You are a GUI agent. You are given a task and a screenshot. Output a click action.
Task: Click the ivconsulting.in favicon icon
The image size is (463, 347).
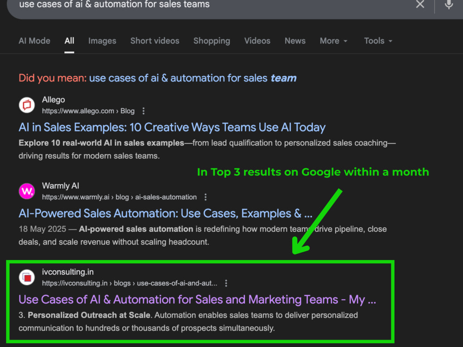tap(27, 277)
